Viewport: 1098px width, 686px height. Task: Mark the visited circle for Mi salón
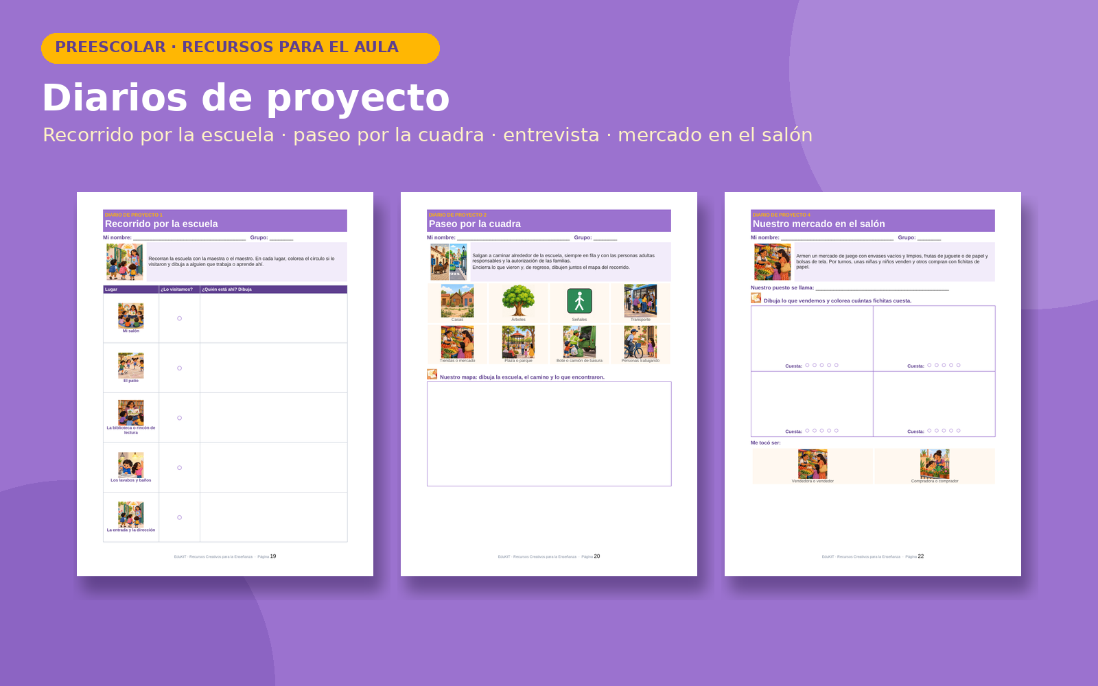click(x=180, y=318)
